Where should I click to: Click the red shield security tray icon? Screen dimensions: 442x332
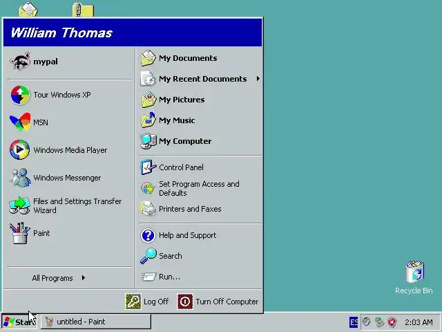tap(392, 322)
